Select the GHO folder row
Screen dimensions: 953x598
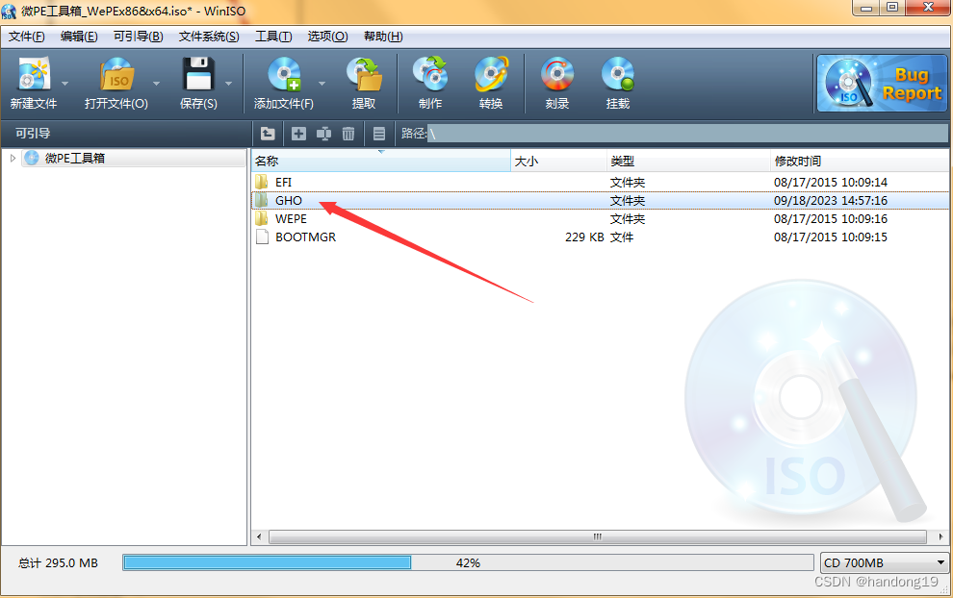point(600,200)
